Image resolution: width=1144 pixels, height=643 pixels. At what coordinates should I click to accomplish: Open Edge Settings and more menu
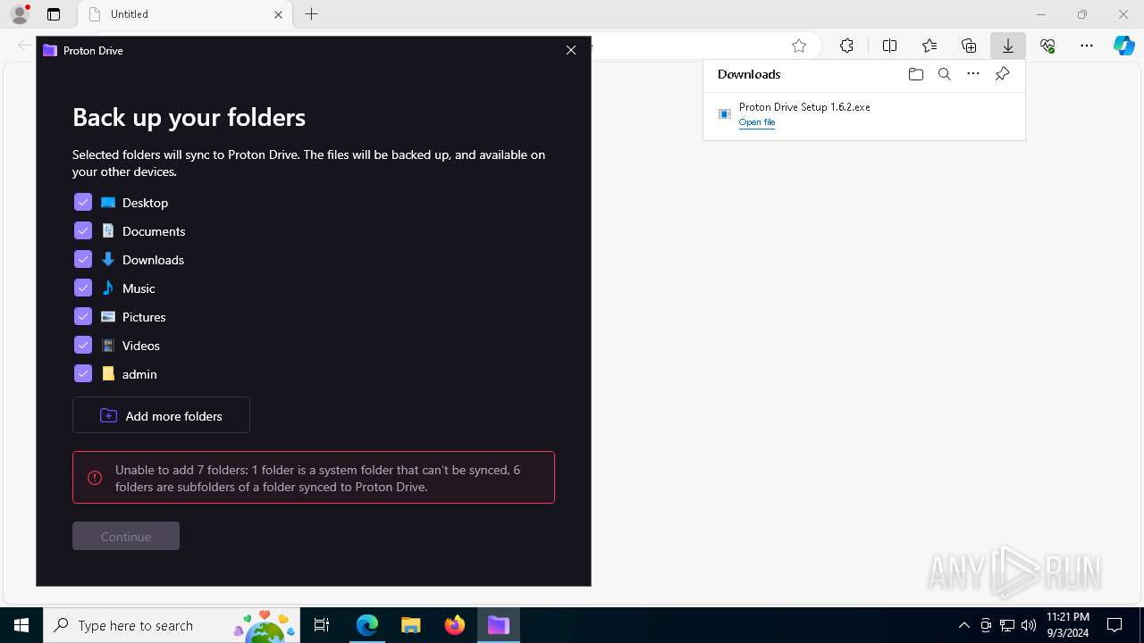click(1087, 46)
